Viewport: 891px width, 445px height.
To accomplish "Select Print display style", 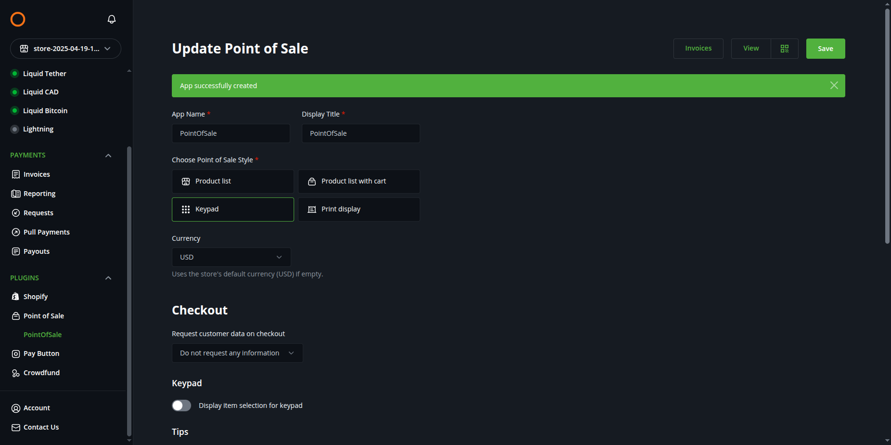I will tap(359, 209).
